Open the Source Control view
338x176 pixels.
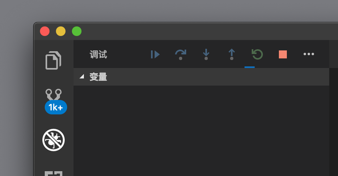54,94
